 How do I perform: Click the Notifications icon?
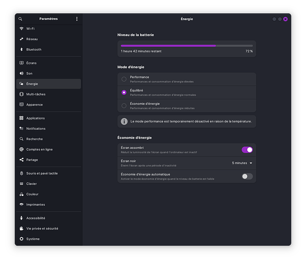click(x=21, y=128)
